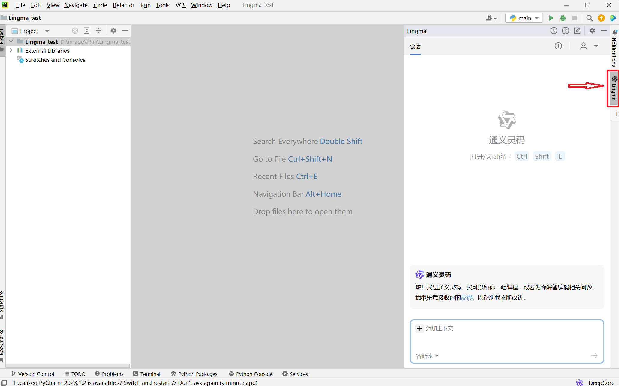Image resolution: width=619 pixels, height=386 pixels.
Task: Click the PyCharm update notification in the status bar
Action: point(135,383)
